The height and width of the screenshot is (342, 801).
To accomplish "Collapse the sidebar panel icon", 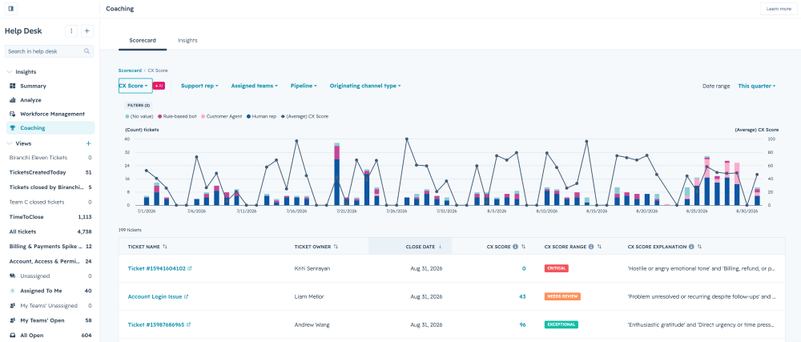I will point(10,9).
